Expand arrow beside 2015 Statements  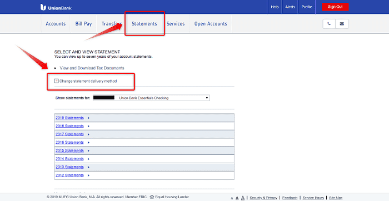coord(88,150)
